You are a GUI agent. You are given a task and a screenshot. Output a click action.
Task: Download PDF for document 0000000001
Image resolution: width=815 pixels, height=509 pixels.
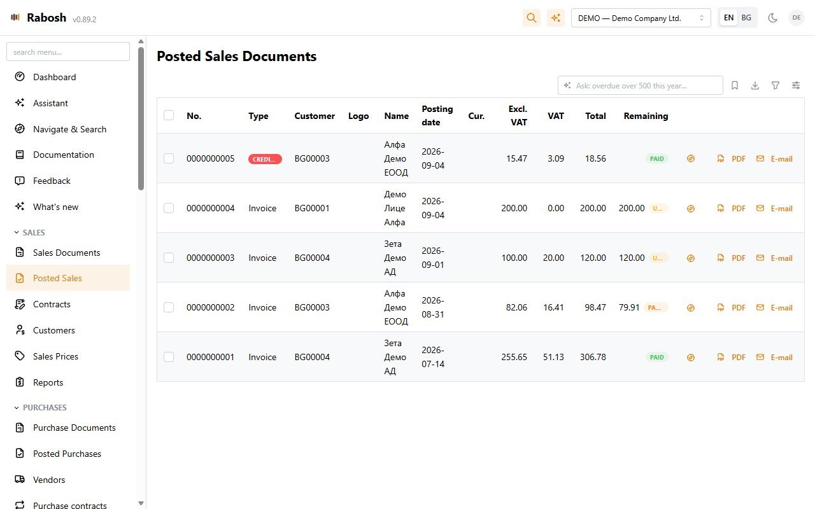732,357
